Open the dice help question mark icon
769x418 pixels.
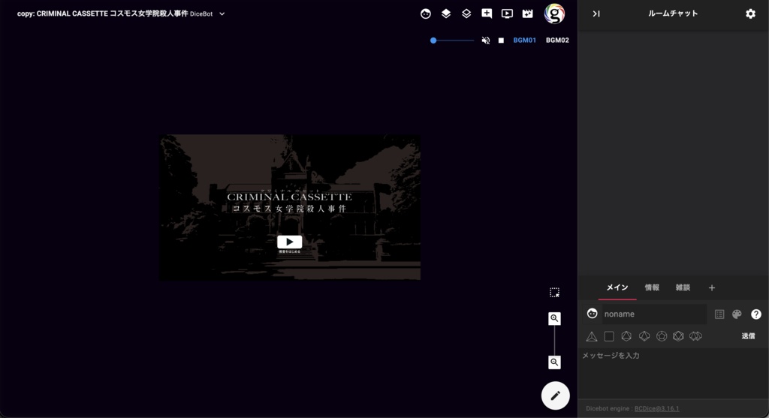755,314
